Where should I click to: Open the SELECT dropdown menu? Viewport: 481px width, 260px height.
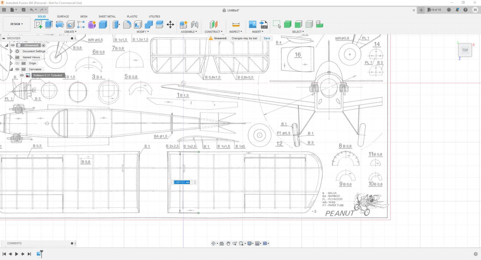[x=298, y=32]
